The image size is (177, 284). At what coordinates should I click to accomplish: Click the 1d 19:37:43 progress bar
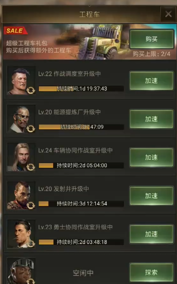(81, 89)
